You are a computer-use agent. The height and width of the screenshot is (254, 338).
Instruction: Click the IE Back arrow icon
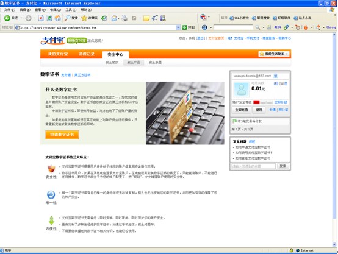(x=7, y=18)
